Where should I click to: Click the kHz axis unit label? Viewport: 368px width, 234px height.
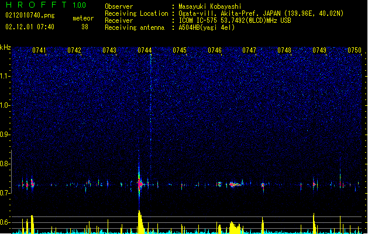point(5,47)
